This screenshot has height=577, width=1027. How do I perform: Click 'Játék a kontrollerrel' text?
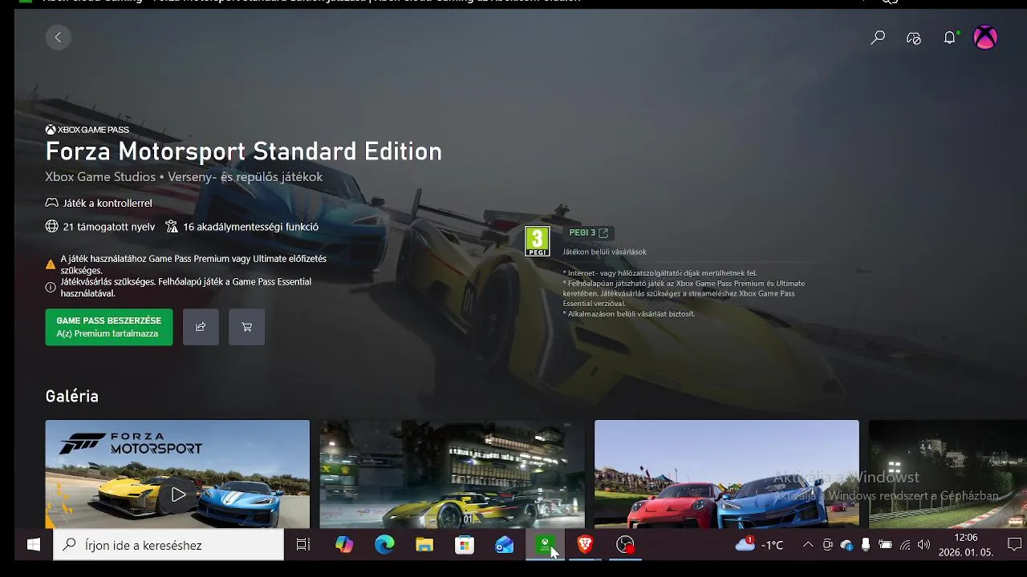(107, 204)
